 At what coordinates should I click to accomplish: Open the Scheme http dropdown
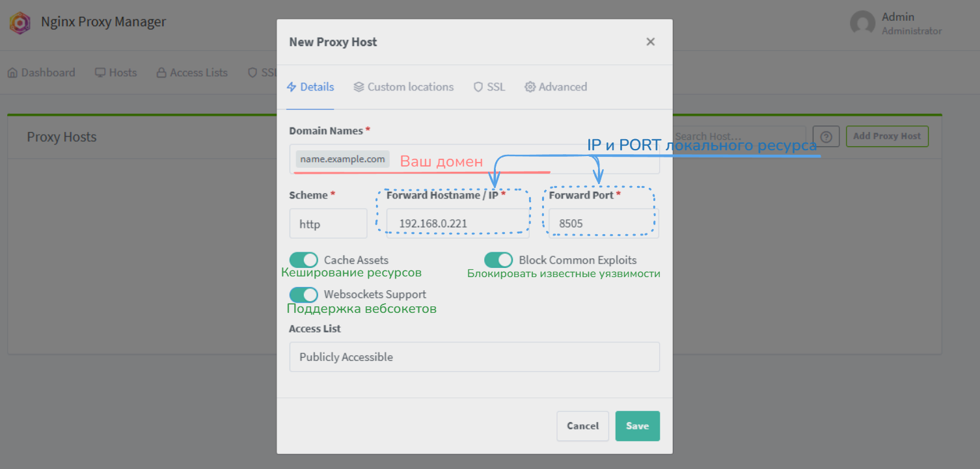pos(329,224)
